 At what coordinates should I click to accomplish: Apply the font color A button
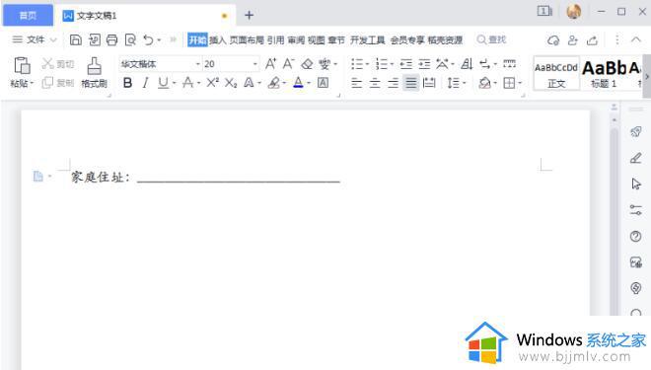point(298,83)
